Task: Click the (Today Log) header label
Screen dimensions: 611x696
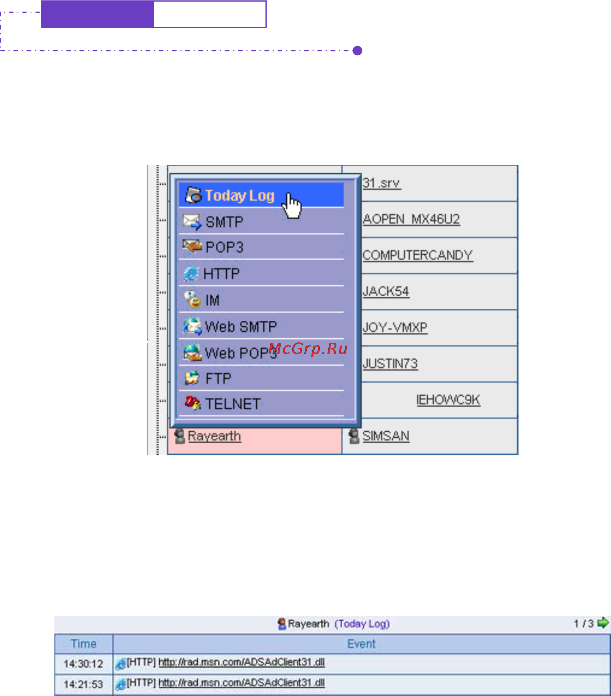Action: [362, 624]
